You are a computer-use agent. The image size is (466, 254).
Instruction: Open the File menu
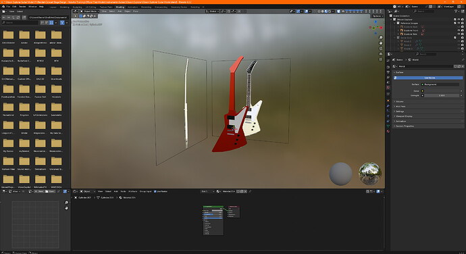tap(8, 7)
